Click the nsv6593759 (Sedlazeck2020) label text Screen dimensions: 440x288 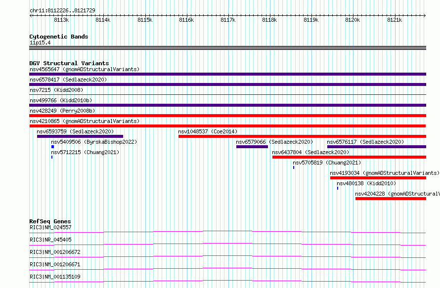[x=75, y=131]
